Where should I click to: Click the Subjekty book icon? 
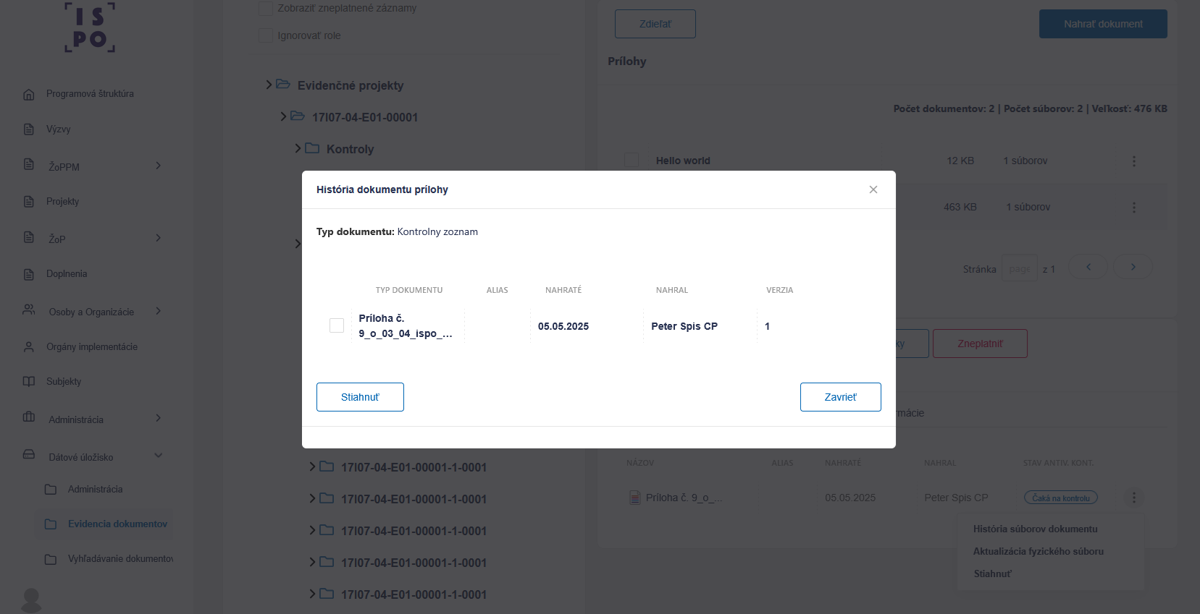point(29,381)
